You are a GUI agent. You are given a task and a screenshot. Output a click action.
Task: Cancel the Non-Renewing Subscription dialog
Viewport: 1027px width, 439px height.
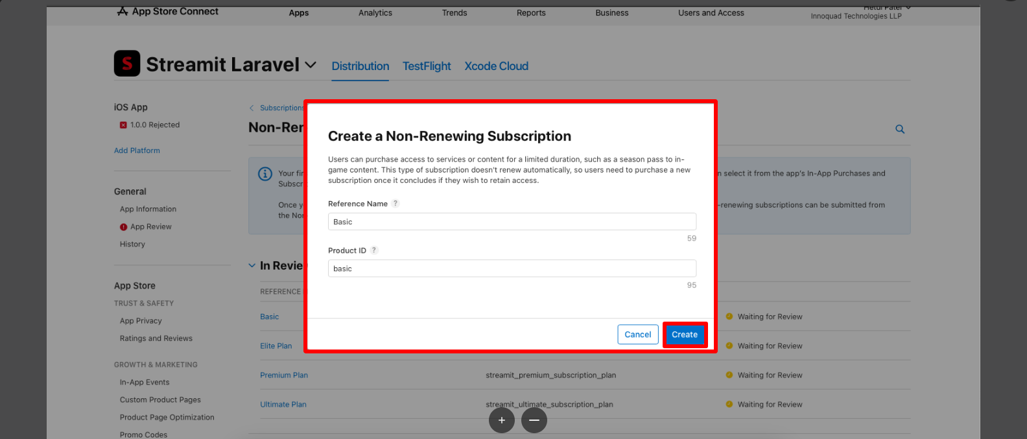point(638,335)
